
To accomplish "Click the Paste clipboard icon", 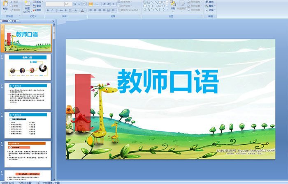I will click(5, 4).
